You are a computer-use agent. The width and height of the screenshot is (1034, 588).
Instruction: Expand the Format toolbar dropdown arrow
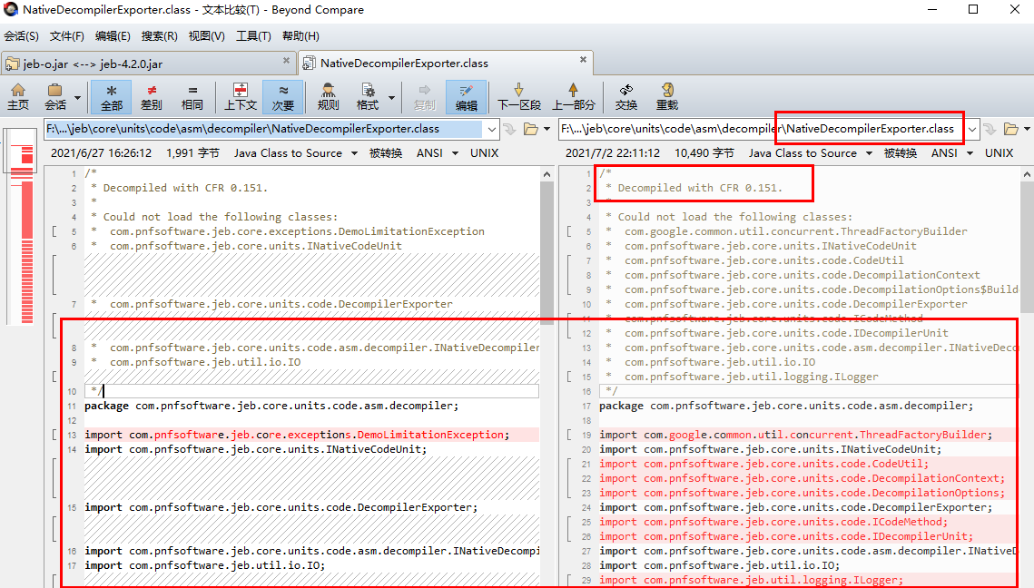pyautogui.click(x=391, y=98)
